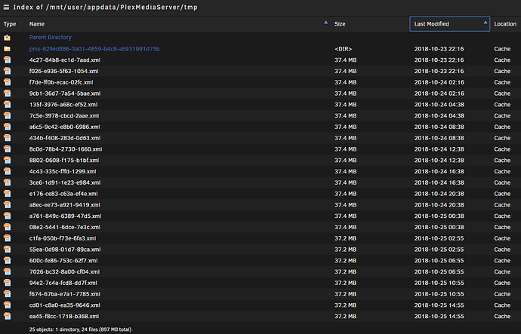Screen dimensions: 521x334
Task: Select file name 4c43-335c-fffd-1299.xml
Action: 63,171
